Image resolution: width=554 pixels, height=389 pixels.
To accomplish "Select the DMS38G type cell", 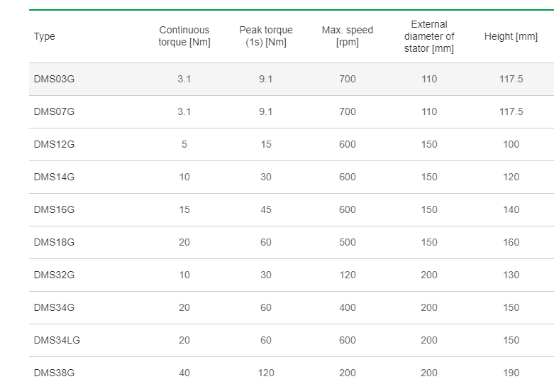I will point(54,373).
